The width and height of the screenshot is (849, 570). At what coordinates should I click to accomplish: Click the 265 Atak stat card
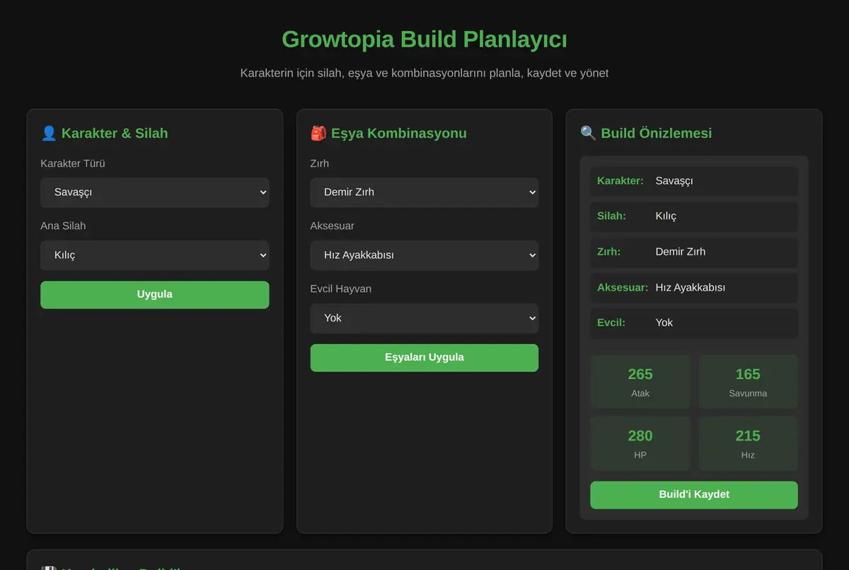[x=640, y=382]
